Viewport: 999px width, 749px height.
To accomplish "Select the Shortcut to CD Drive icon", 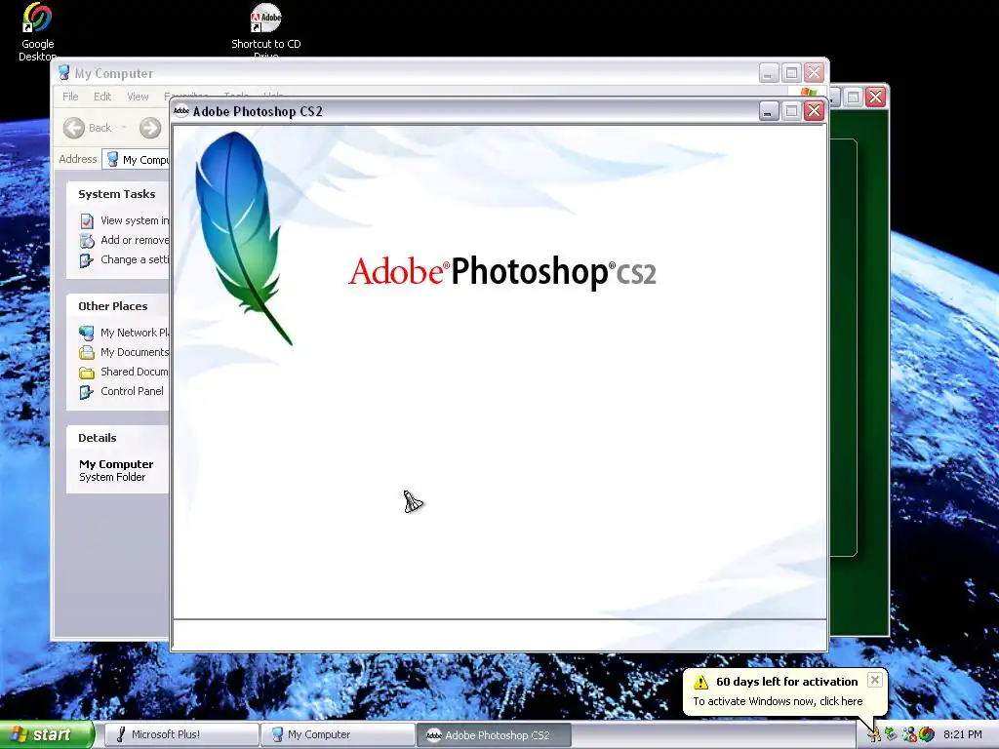I will [x=265, y=30].
